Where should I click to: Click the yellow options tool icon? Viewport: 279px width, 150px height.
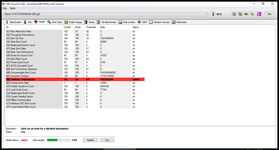pos(252,14)
